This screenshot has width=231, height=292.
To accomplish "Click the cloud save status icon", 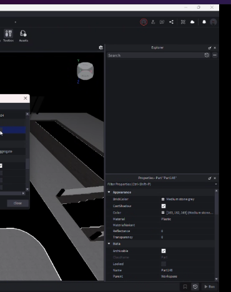I will pos(192,22).
